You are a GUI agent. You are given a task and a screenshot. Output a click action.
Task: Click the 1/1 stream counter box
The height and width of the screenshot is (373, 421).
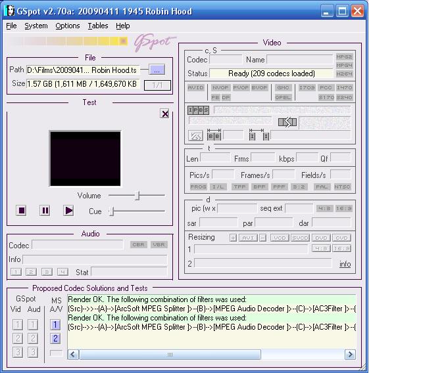click(x=157, y=85)
